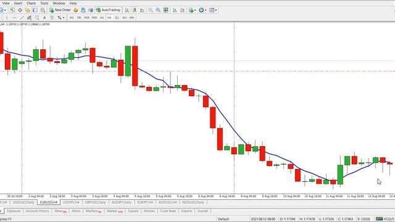Viewport: 395px width, 222px height.
Task: Open the Templates dropdown
Action: pyautogui.click(x=213, y=10)
